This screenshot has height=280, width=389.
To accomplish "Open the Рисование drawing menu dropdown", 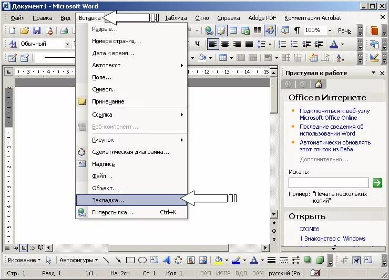I will [24, 260].
